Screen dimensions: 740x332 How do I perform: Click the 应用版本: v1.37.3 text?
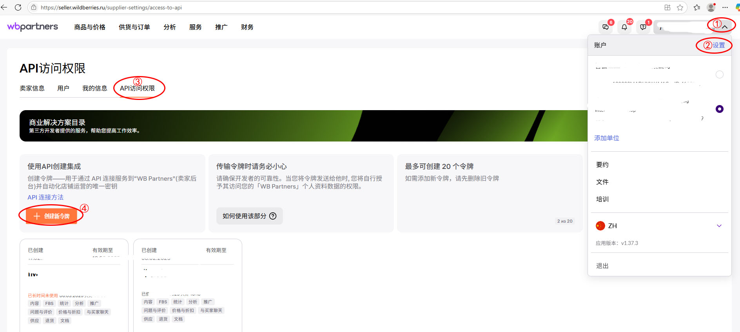[617, 243]
